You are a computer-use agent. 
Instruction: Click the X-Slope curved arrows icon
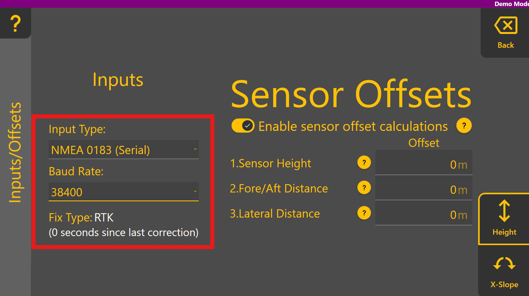[504, 263]
